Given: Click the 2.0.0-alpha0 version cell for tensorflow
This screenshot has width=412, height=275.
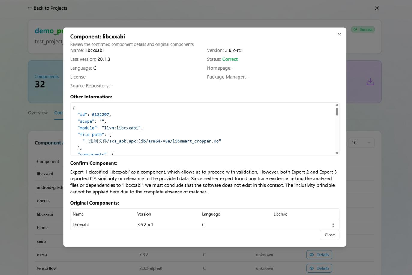Looking at the screenshot, I should click(151, 268).
